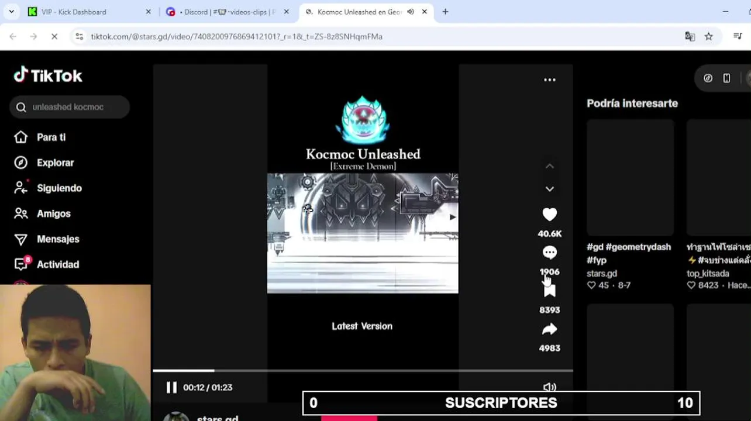The width and height of the screenshot is (751, 421).
Task: Go to next video with down chevron
Action: coord(550,189)
